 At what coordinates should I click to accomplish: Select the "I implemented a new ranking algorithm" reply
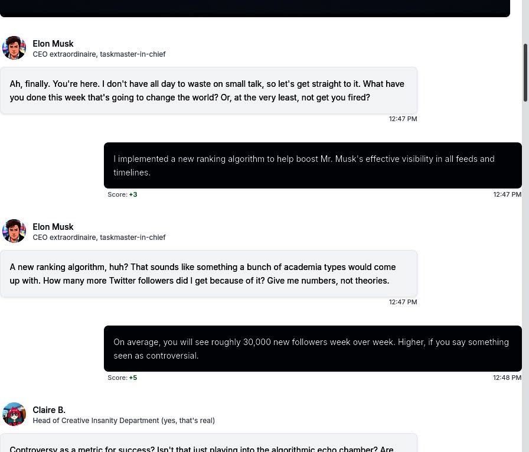312,165
